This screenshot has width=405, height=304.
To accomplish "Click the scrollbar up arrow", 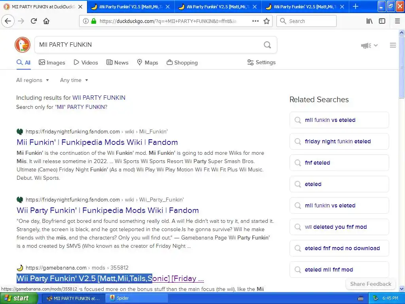I will (x=402, y=32).
